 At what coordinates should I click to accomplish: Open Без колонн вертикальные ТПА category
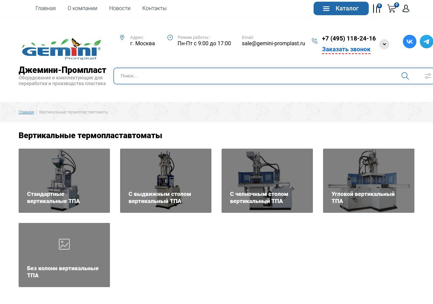coord(64,255)
